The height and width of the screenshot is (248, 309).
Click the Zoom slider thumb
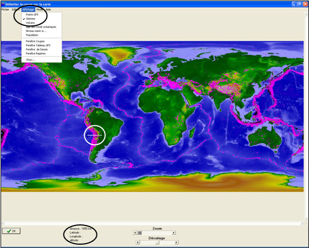(x=140, y=233)
